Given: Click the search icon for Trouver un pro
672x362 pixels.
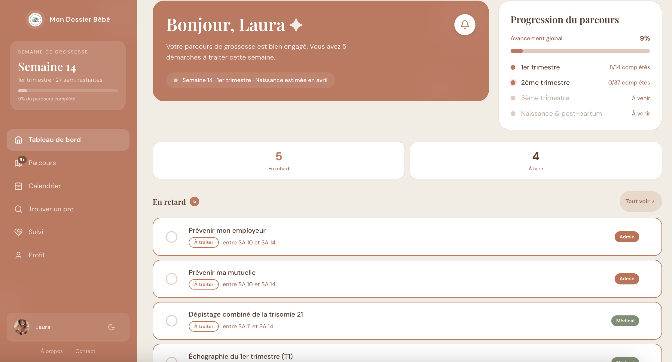Looking at the screenshot, I should [x=19, y=209].
